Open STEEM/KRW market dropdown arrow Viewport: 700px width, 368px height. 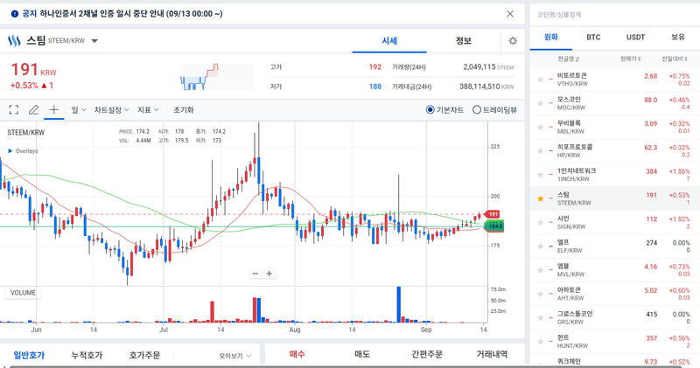click(x=94, y=41)
